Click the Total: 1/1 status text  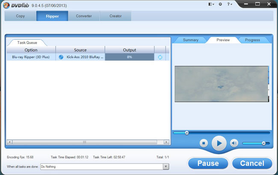coord(163,157)
